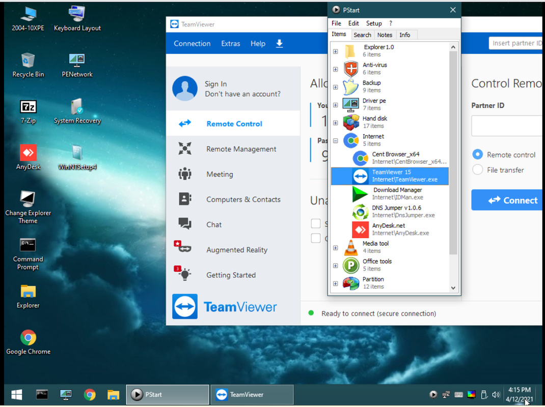
Task: Select the Recycle Bin icon
Action: [x=28, y=65]
